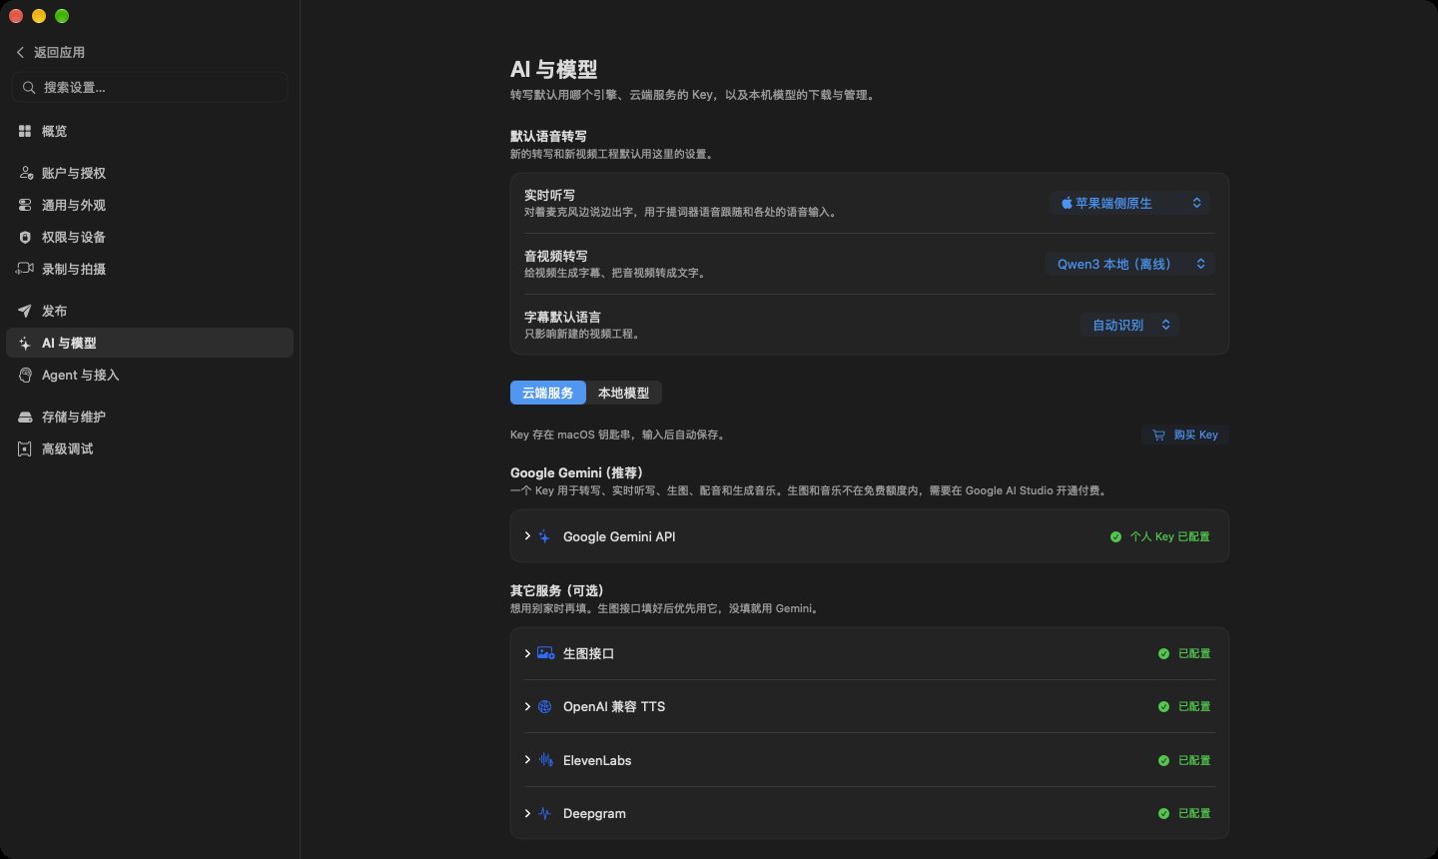Open the Agent 与接入 settings section

tap(150, 375)
